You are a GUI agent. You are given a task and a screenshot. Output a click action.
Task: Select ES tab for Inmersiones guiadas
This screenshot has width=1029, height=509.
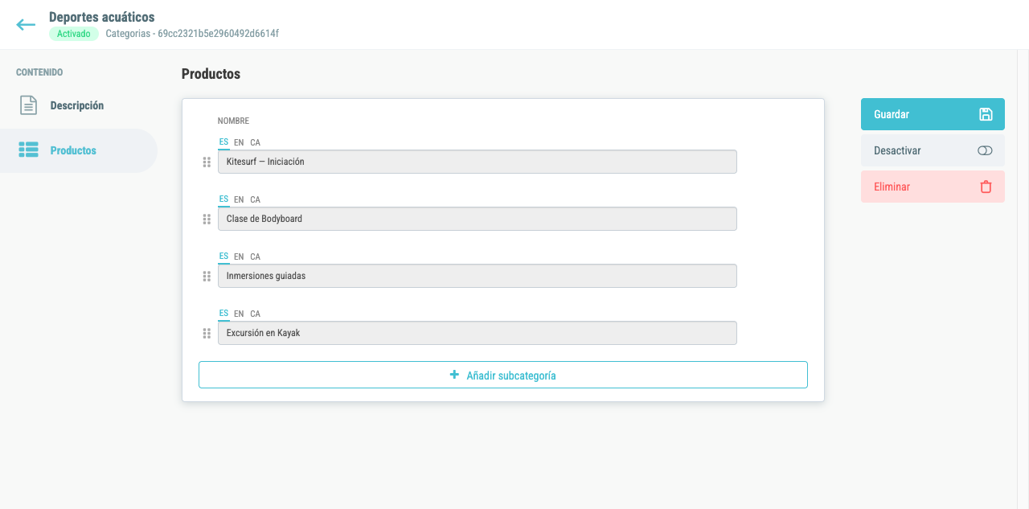[x=223, y=257]
